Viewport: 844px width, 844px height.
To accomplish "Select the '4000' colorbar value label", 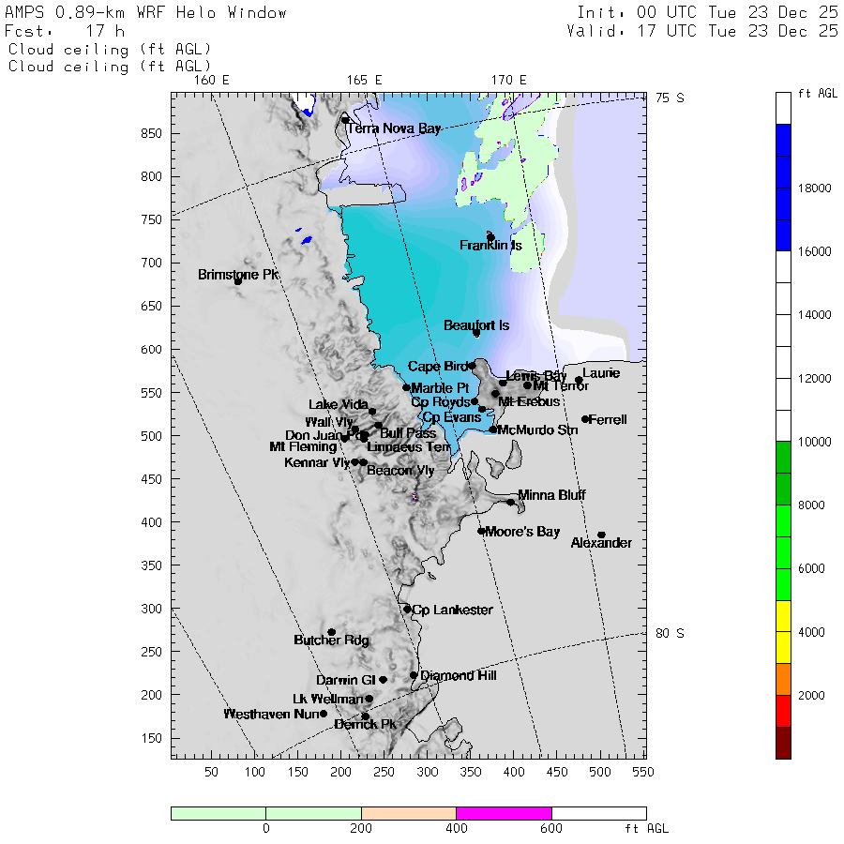I will point(812,632).
